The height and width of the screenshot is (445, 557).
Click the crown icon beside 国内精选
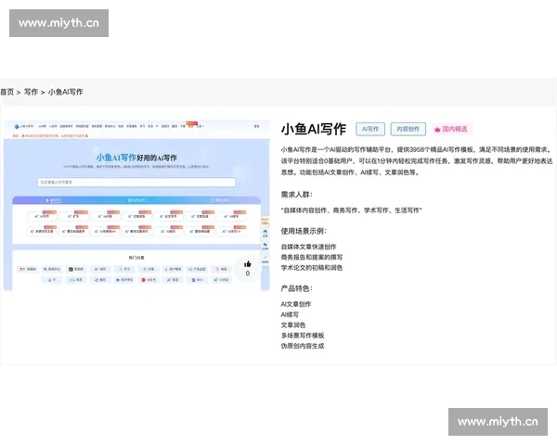(437, 130)
